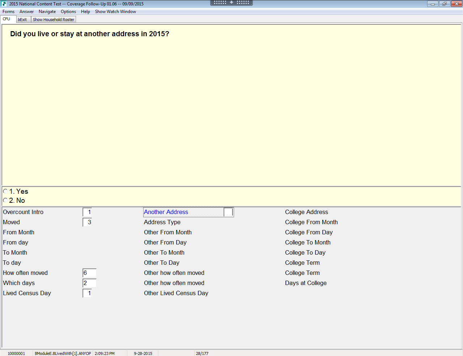The image size is (463, 356).
Task: Click the 'Lived Census Day' label
Action: tap(27, 293)
